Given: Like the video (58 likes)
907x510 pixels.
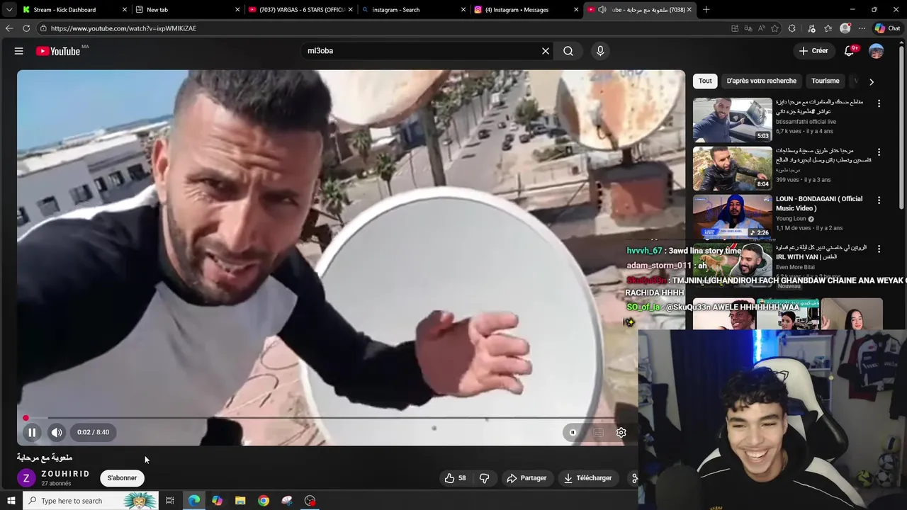Looking at the screenshot, I should (x=455, y=478).
